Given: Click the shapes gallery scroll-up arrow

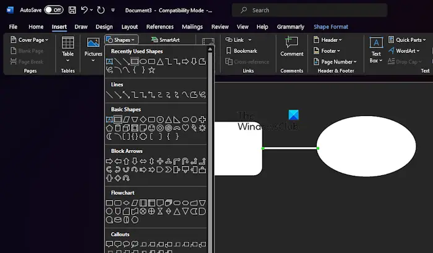Looking at the screenshot, I should pyautogui.click(x=210, y=49).
